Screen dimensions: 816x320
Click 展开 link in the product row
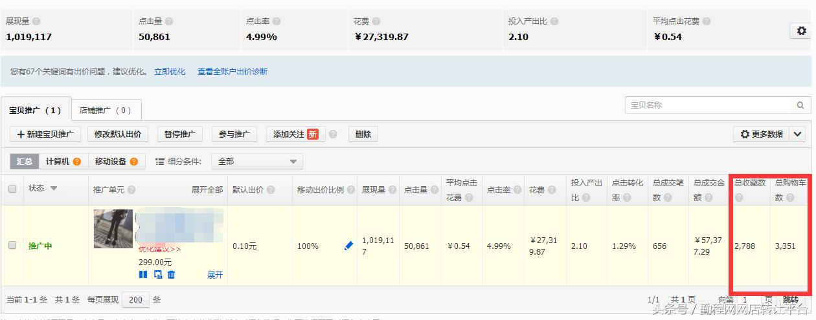tap(215, 275)
